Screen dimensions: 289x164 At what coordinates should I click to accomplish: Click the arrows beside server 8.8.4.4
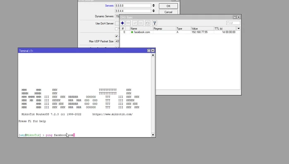(x=153, y=11)
